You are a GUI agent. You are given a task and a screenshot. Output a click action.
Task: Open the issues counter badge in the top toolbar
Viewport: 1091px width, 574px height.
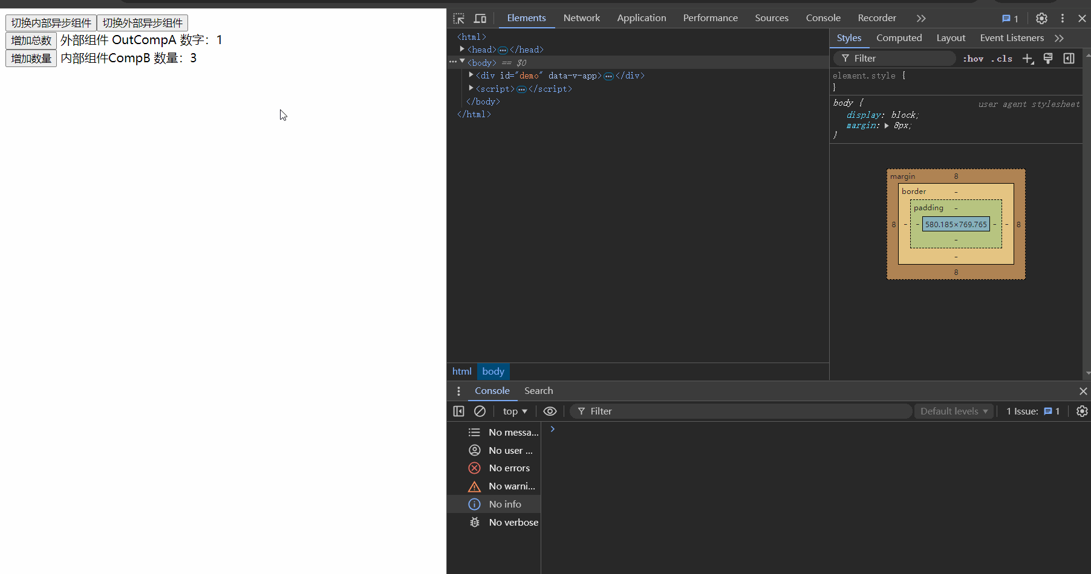pos(1010,18)
